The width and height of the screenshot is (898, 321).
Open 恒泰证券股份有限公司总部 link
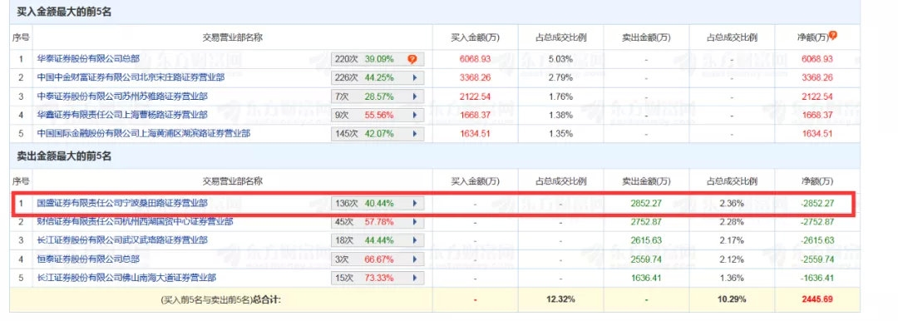(x=88, y=259)
